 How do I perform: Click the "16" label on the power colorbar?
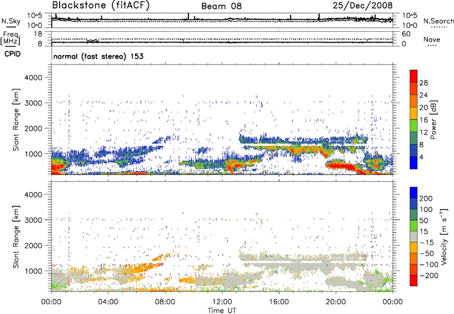[423, 120]
